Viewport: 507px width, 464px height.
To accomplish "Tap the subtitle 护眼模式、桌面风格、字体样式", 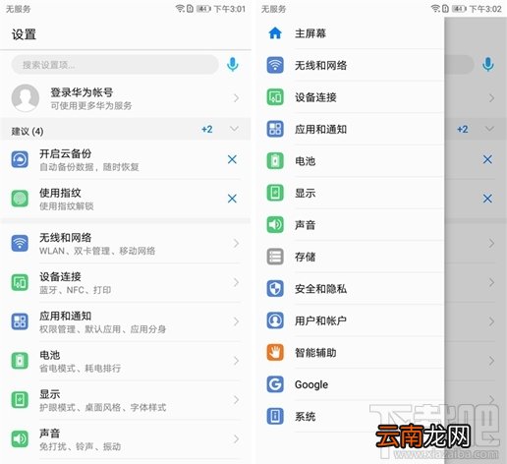I will point(102,407).
